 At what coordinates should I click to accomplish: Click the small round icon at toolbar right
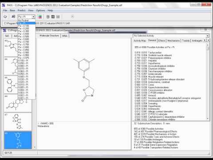coord(72,16)
